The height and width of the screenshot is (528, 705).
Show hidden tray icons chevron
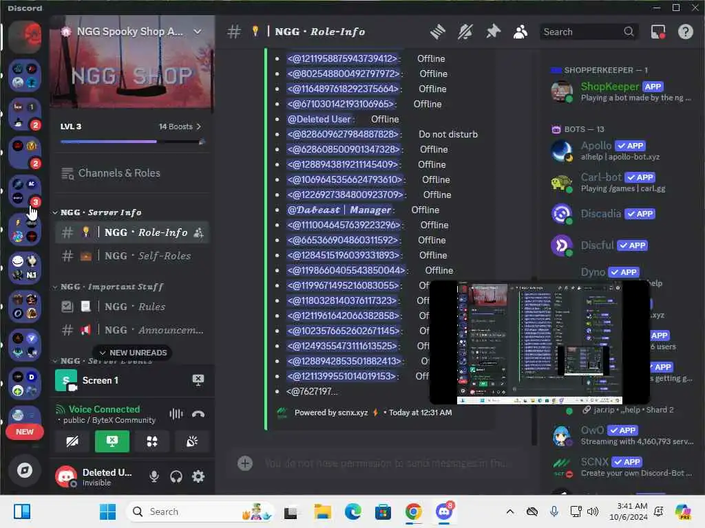pyautogui.click(x=510, y=511)
